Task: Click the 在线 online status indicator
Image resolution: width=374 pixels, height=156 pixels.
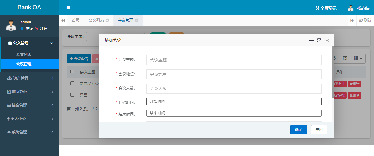Action: [x=26, y=29]
